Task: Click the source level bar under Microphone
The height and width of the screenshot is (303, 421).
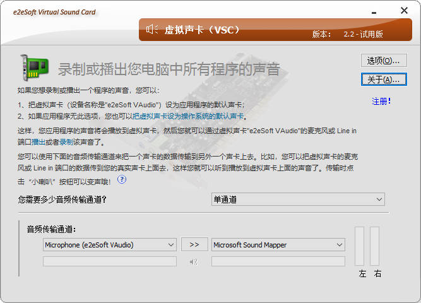Action: coord(110,261)
